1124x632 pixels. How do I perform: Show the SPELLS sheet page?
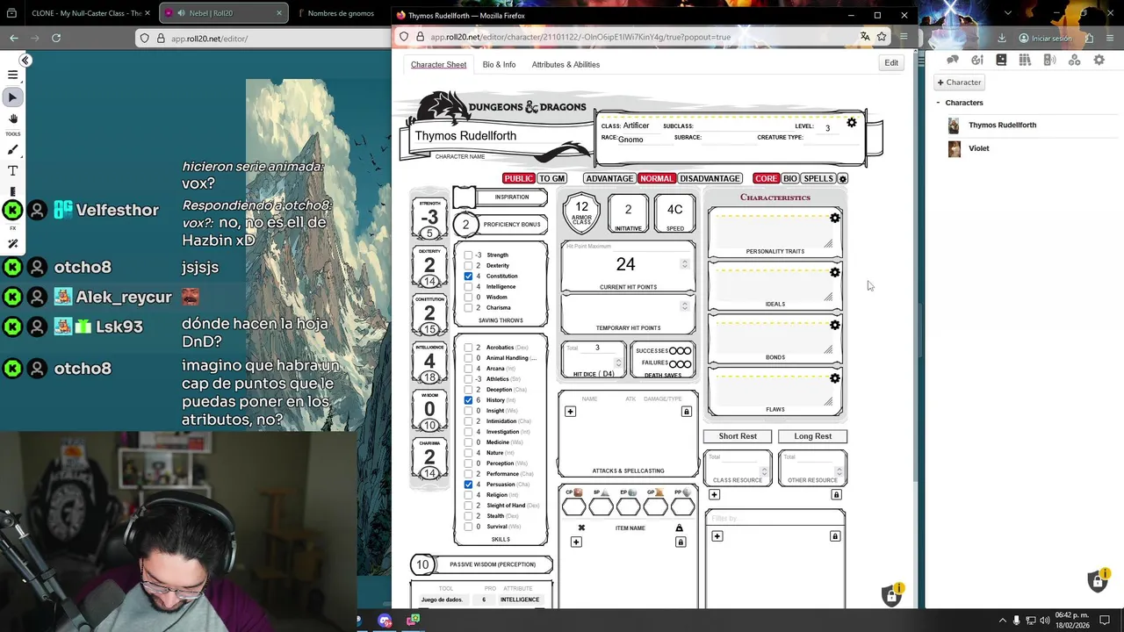tap(818, 179)
